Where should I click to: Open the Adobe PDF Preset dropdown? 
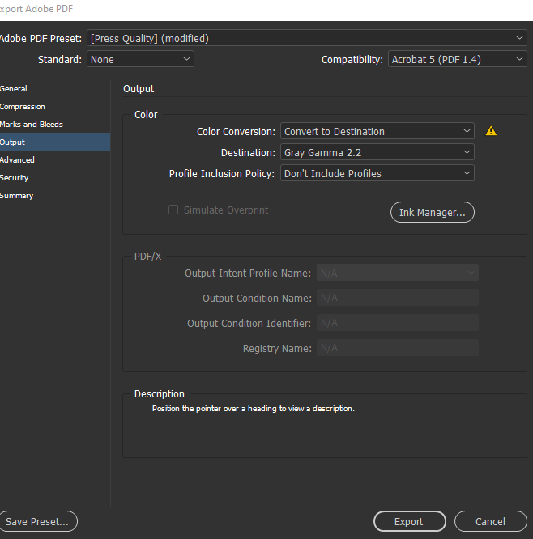pos(306,38)
